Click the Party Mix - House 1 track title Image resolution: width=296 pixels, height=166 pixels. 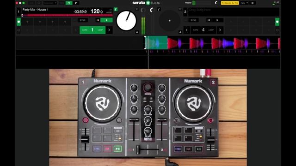point(35,10)
